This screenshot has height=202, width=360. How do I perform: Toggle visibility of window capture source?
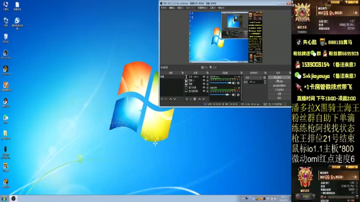(204, 88)
